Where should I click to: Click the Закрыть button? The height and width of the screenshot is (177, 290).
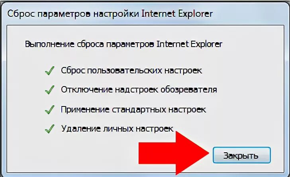pyautogui.click(x=241, y=155)
